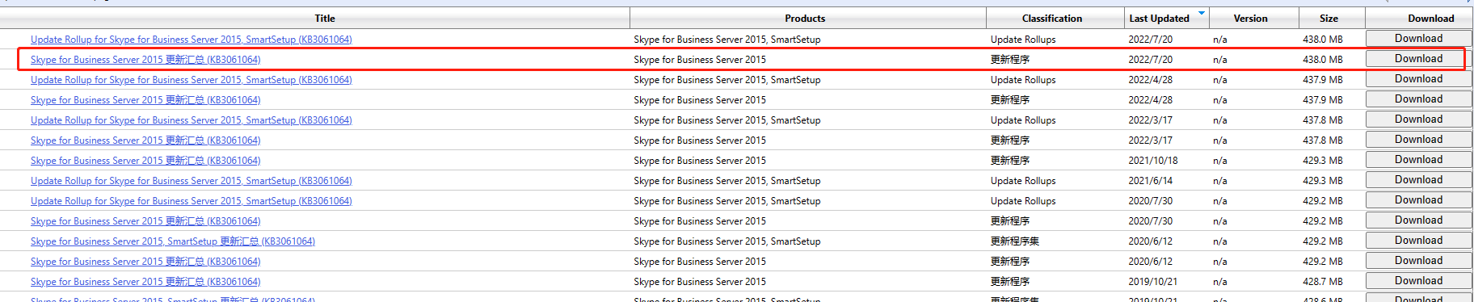Click 更新程序集 classification in the 2020/6/12 row

(x=1015, y=241)
